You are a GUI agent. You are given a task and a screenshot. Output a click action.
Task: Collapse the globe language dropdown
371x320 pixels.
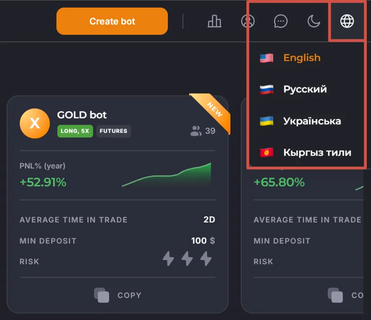(x=347, y=21)
